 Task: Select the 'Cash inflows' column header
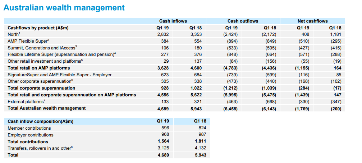[x=173, y=21]
